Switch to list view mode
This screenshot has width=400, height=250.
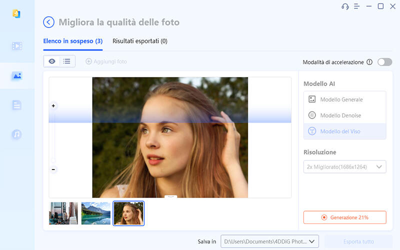coord(66,61)
